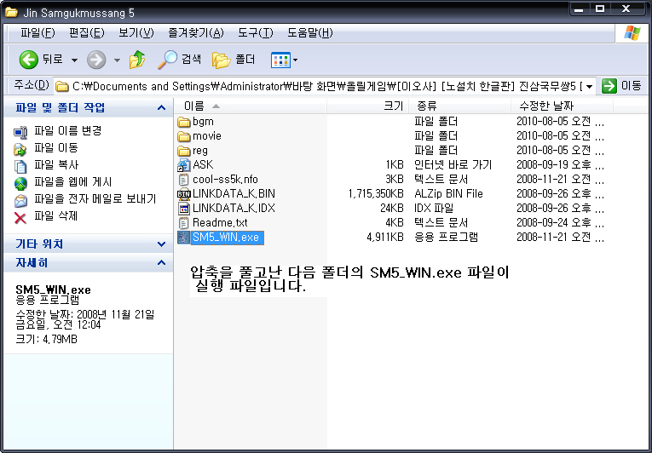Screen dimensions: 652x453
Task: Open the 도움말(H) menu
Action: tap(309, 33)
